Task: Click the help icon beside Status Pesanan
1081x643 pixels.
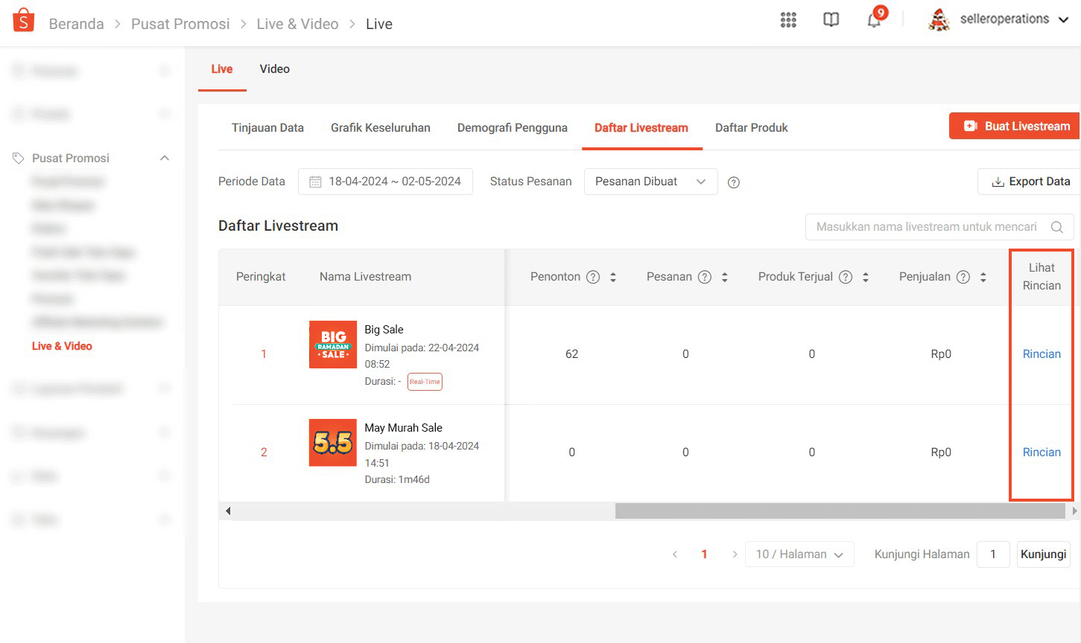Action: [733, 182]
